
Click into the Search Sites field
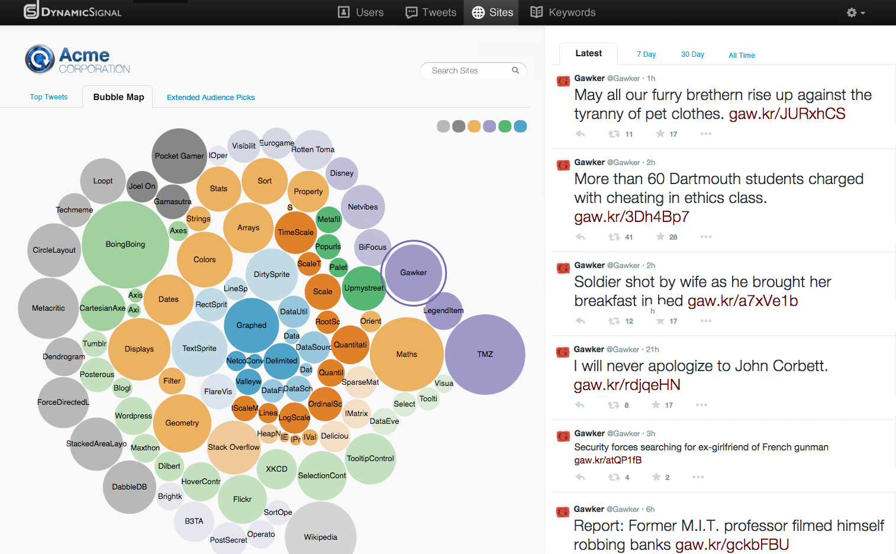(468, 70)
